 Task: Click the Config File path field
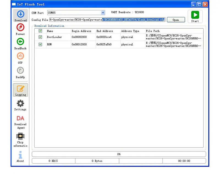(x=107, y=20)
